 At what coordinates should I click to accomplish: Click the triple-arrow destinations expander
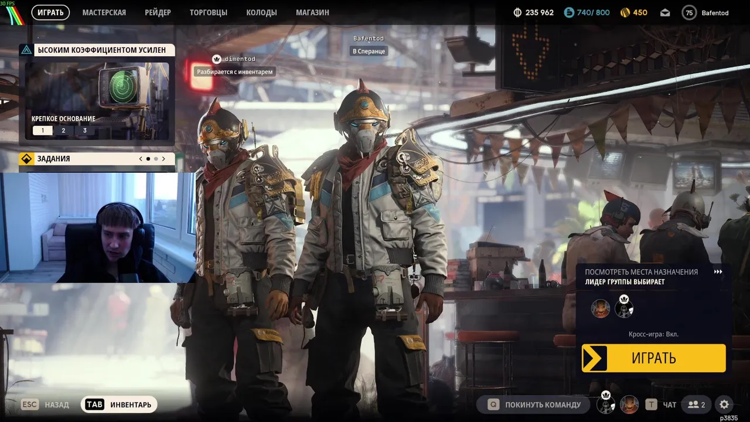click(718, 272)
